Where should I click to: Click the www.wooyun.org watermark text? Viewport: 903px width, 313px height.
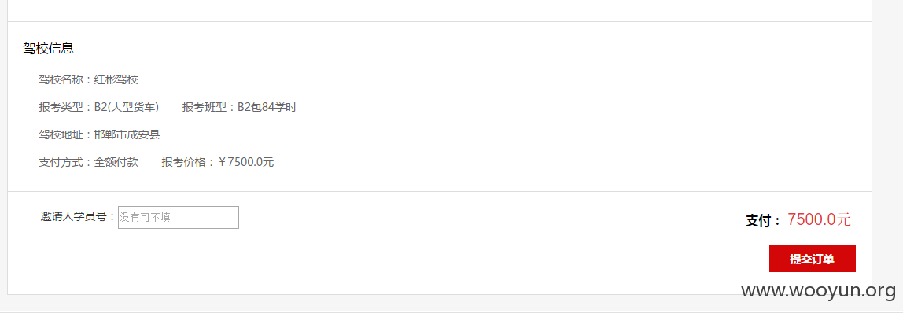click(818, 292)
